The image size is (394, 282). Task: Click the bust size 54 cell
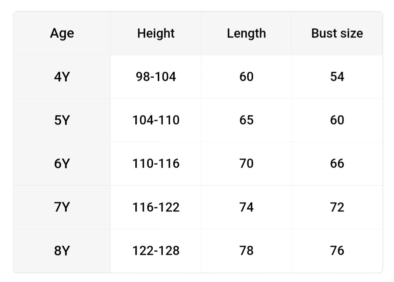337,77
